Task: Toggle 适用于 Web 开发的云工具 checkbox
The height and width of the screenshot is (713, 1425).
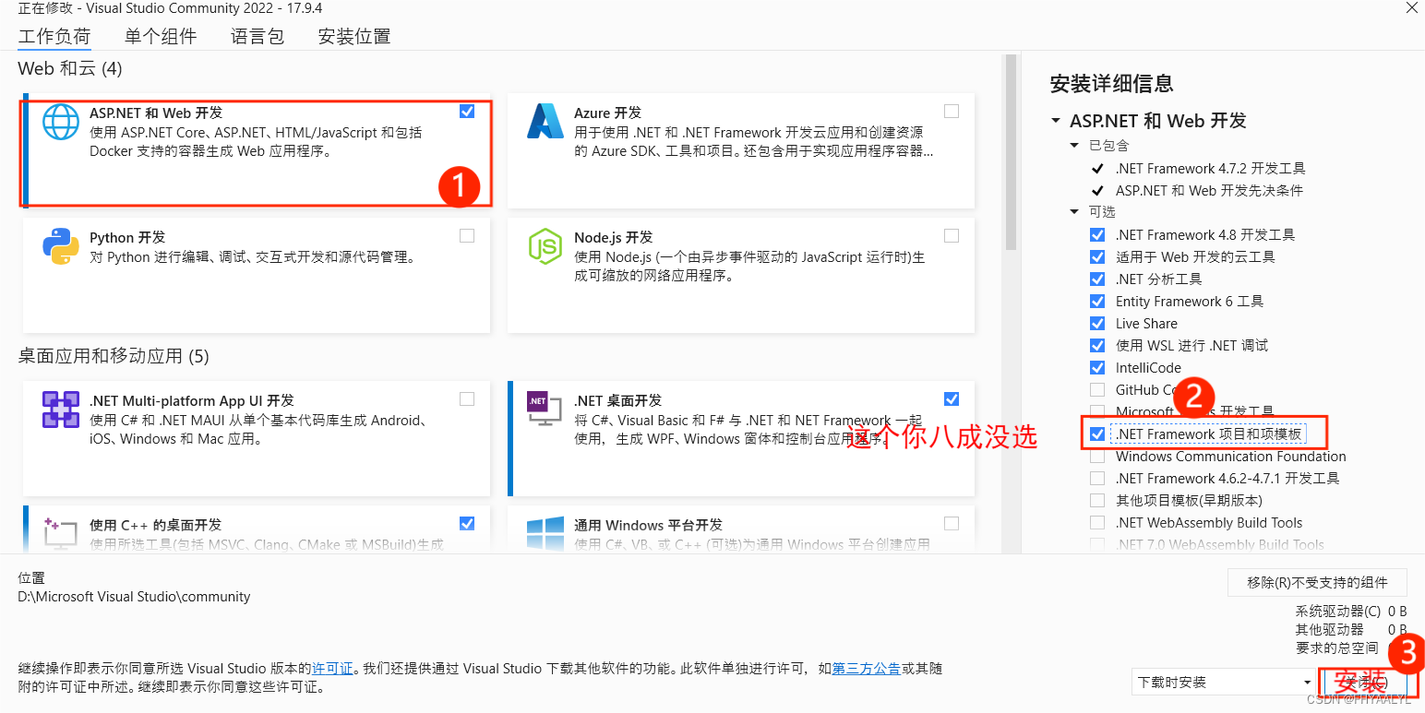Action: (1097, 257)
